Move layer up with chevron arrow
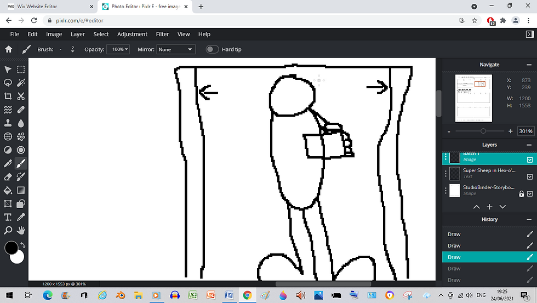Screen dimensions: 537x303 (x=476, y=207)
